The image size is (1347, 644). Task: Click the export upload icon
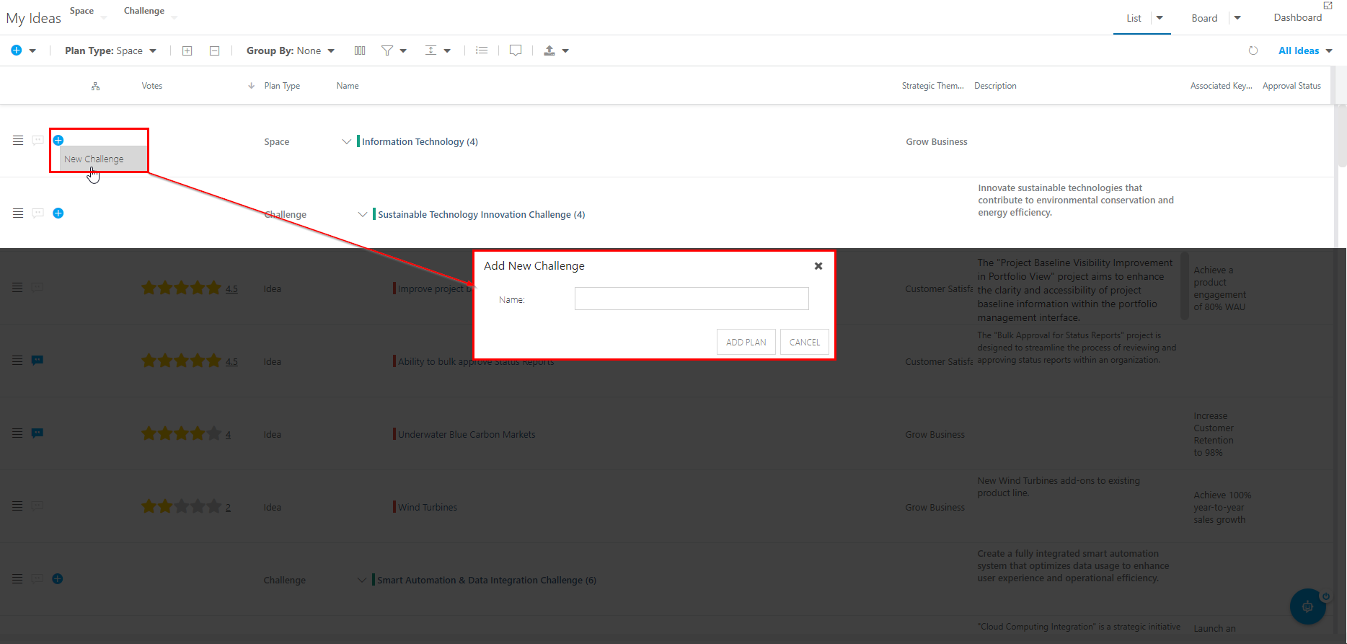point(549,50)
